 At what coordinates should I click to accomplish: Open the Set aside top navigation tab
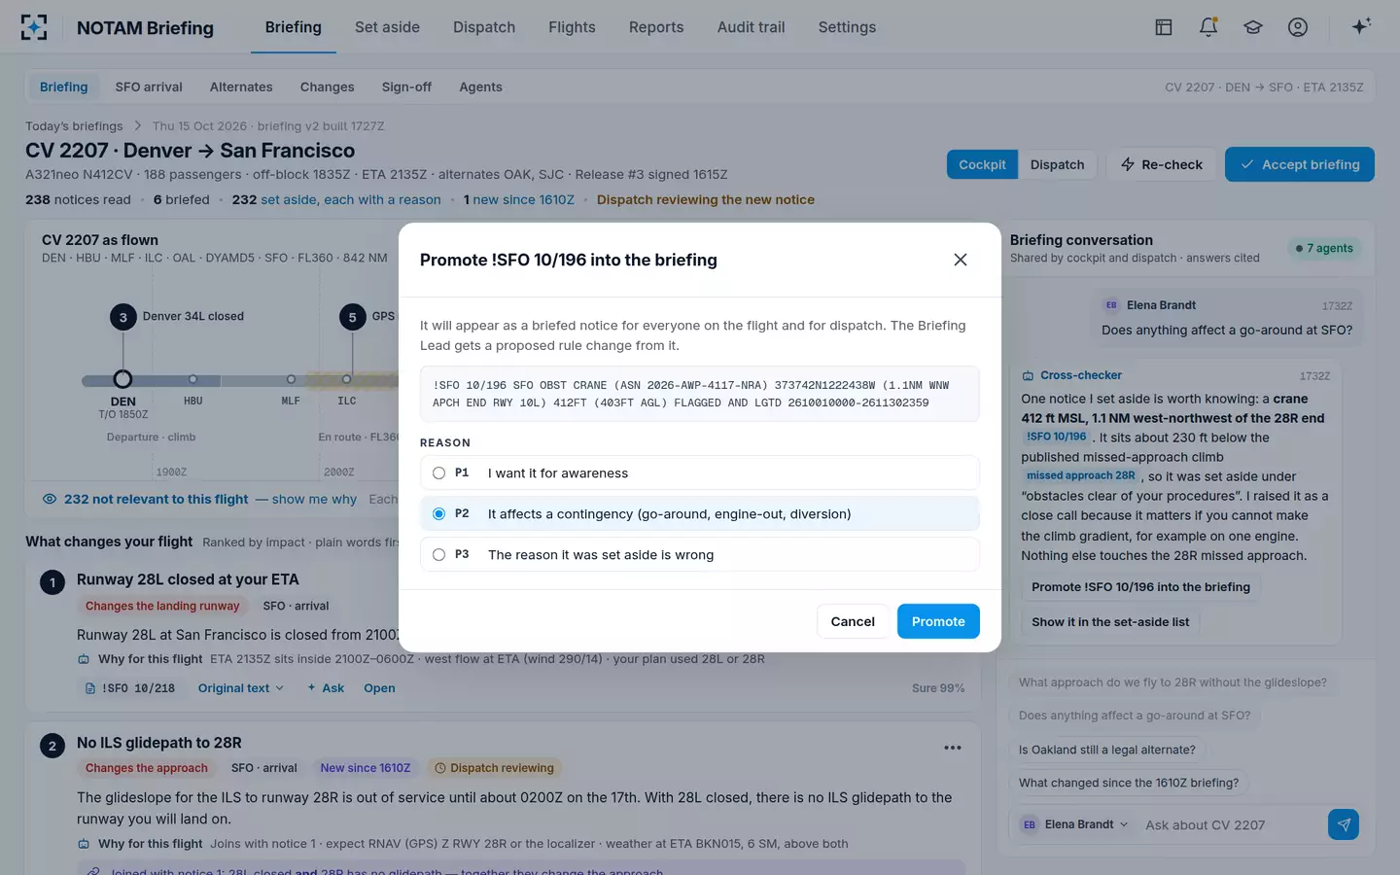(x=387, y=27)
